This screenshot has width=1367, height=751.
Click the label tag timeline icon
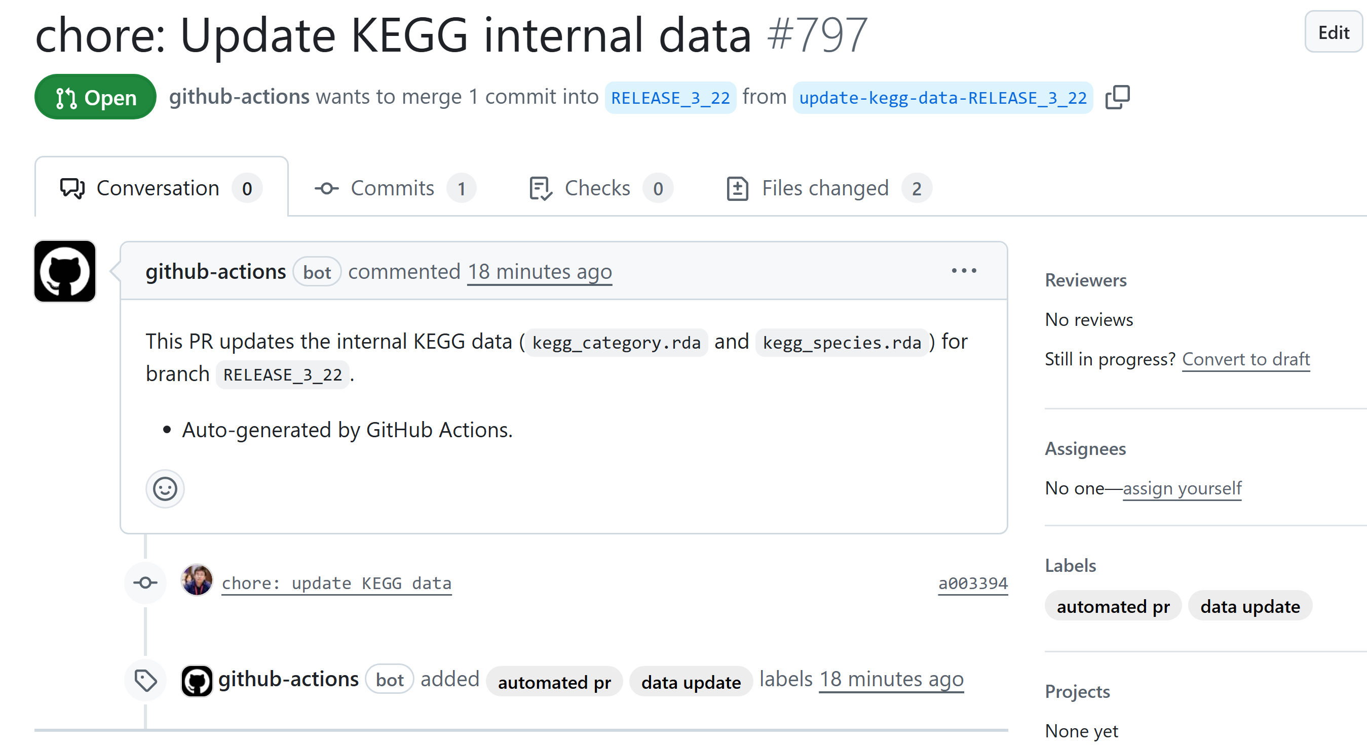tap(145, 681)
